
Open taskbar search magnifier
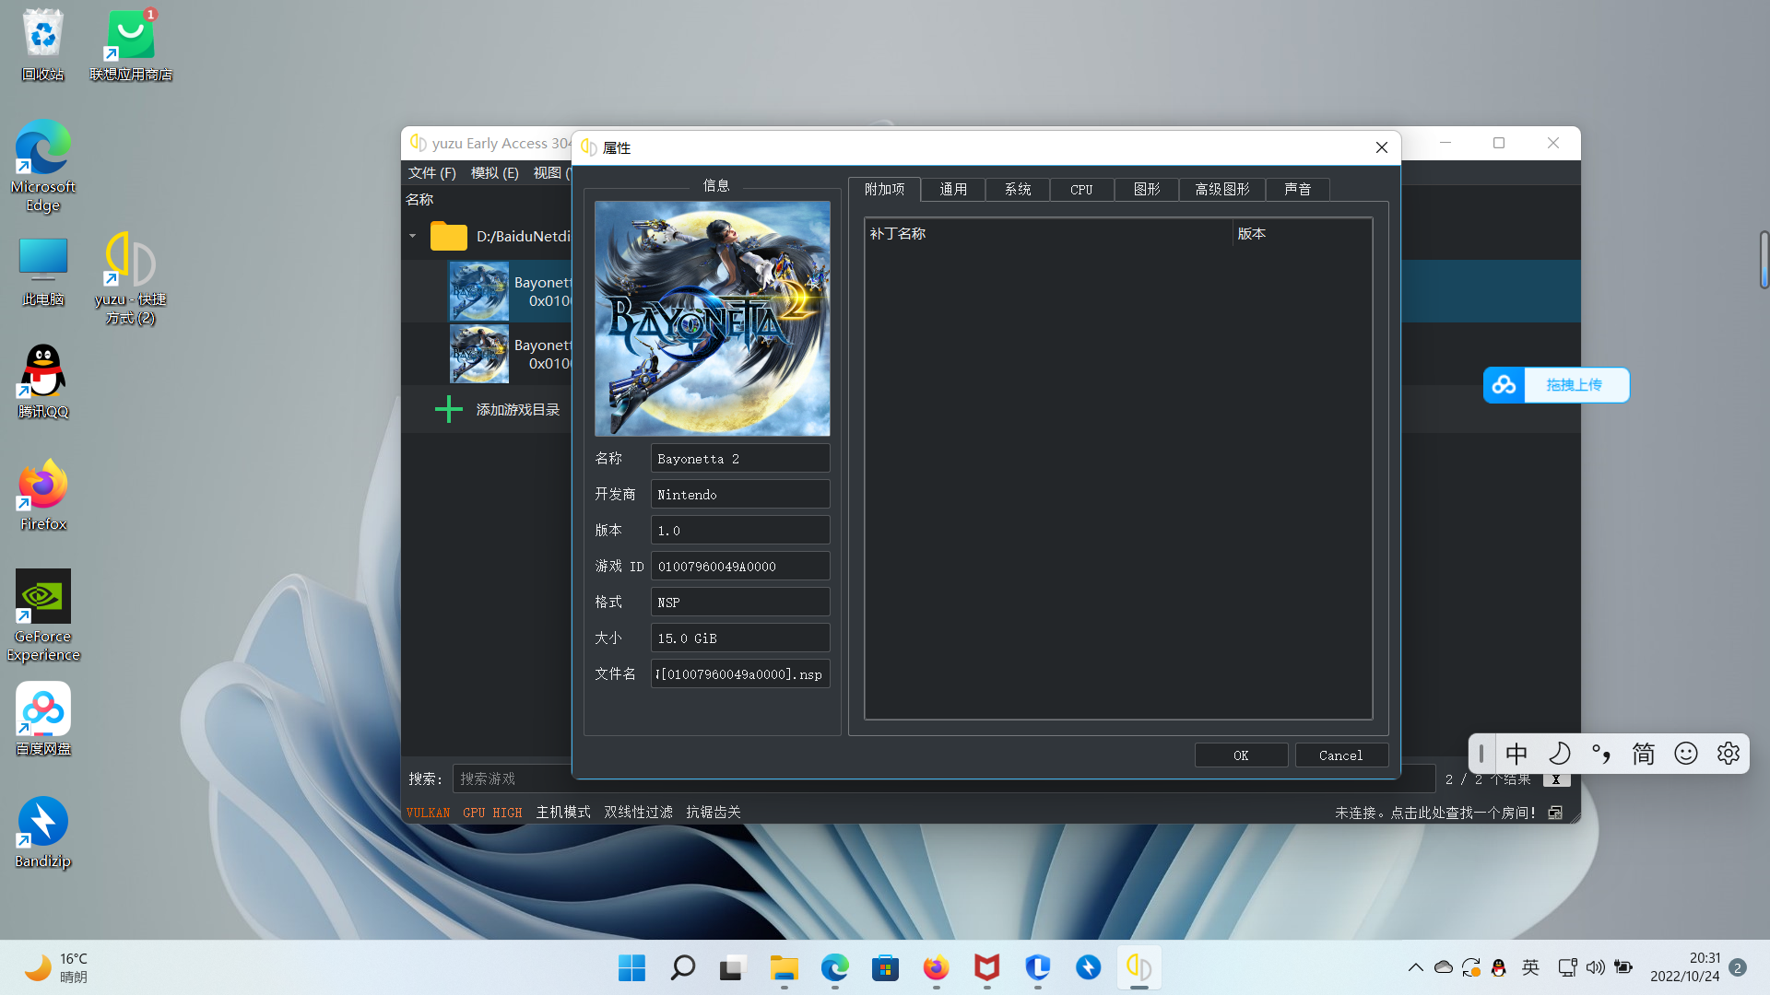tap(682, 967)
